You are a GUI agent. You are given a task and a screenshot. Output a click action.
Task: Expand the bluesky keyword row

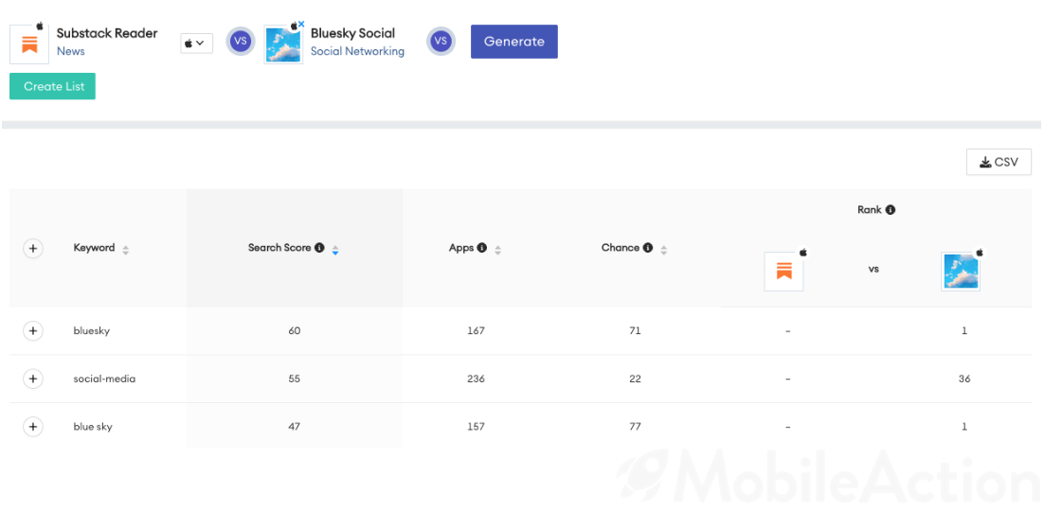click(x=32, y=330)
